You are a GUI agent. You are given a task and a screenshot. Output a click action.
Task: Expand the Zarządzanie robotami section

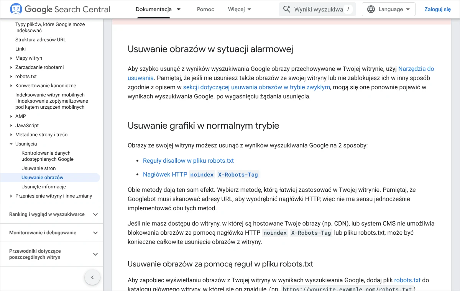(11, 67)
